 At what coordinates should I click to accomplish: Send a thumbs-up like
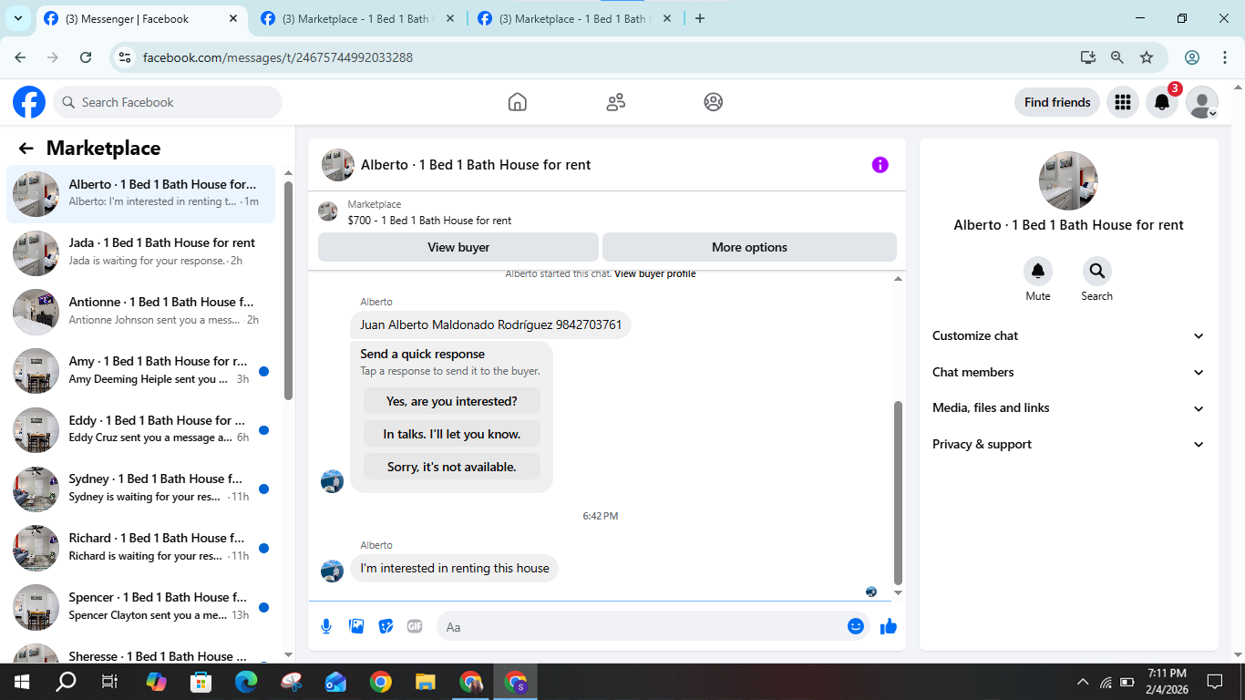(x=889, y=626)
